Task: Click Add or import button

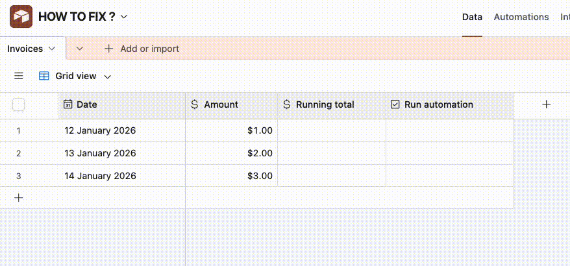Action: pyautogui.click(x=142, y=49)
